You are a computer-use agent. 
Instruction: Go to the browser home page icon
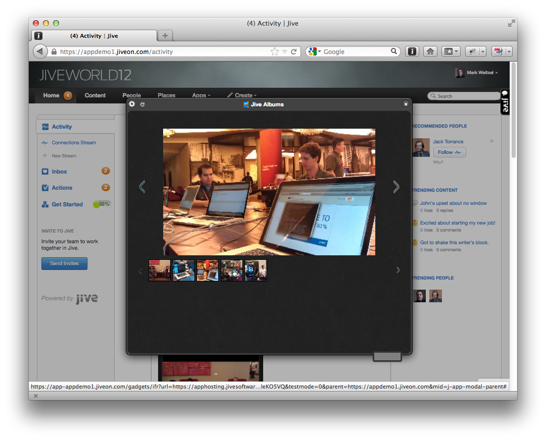pyautogui.click(x=430, y=51)
